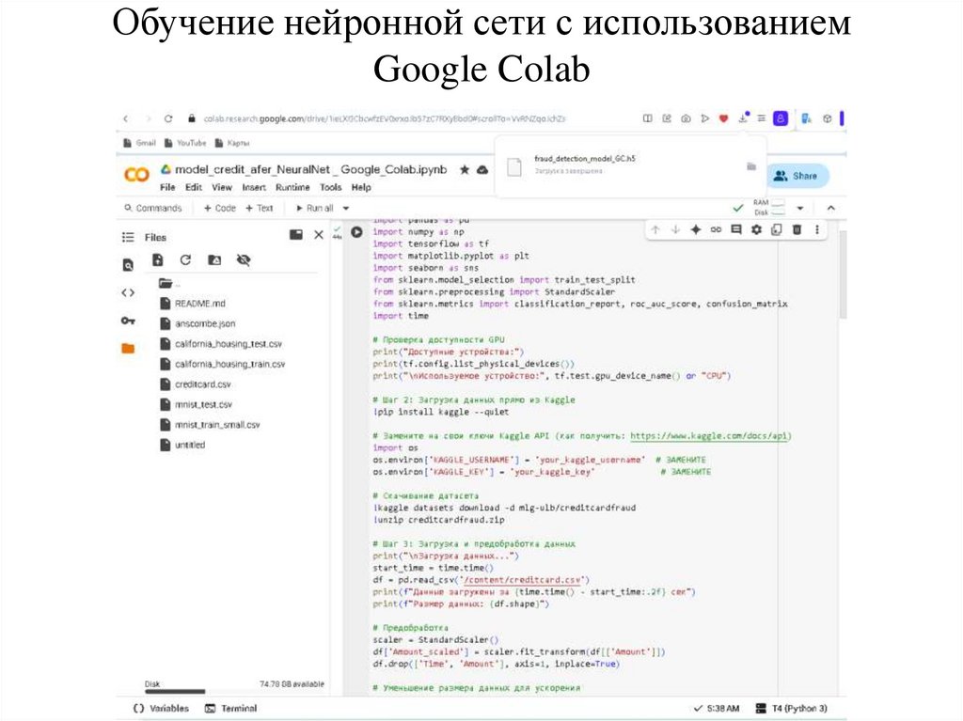
Task: Click the camera snapshot icon in browser bar
Action: tap(686, 118)
